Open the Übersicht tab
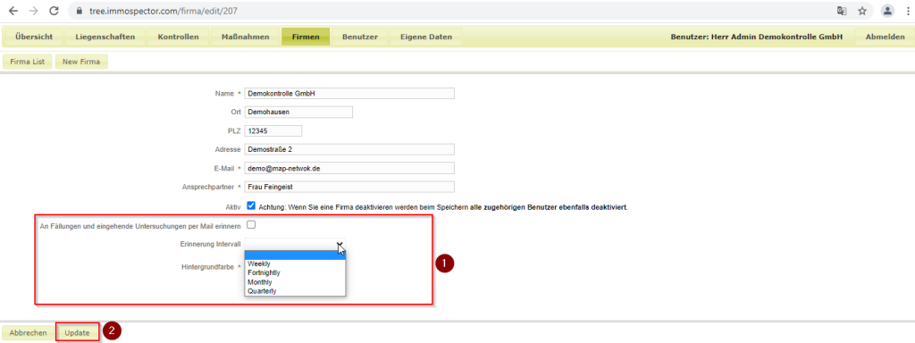The width and height of the screenshot is (915, 343). (34, 37)
